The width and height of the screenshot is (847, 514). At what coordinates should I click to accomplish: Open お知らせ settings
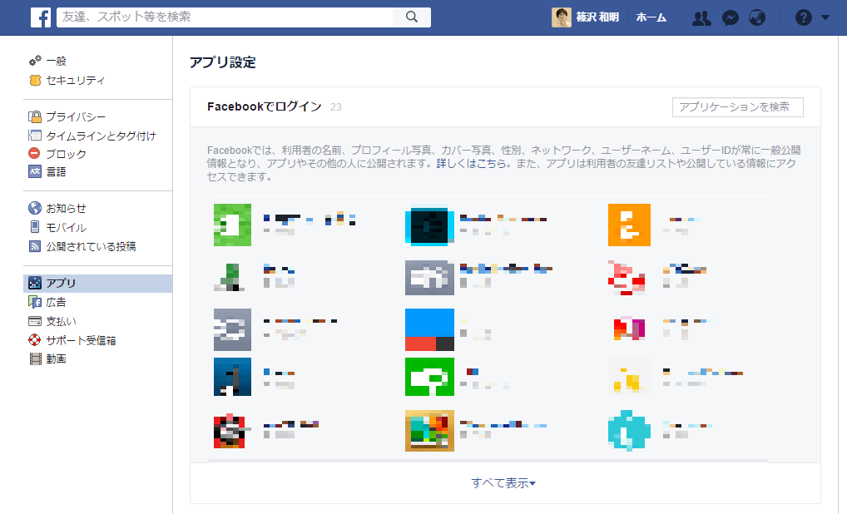[66, 209]
